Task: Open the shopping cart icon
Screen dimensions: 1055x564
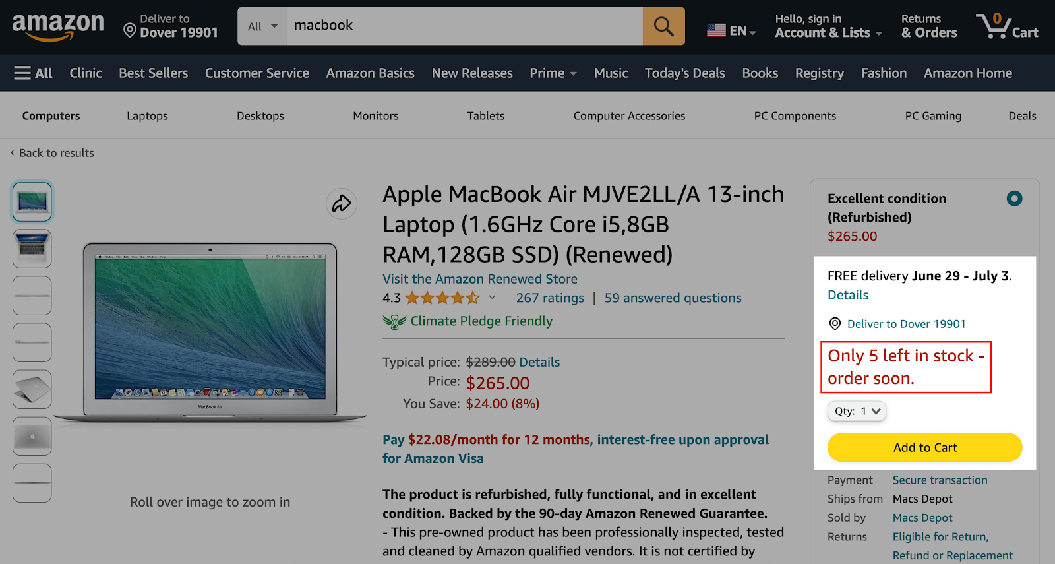Action: tap(996, 25)
